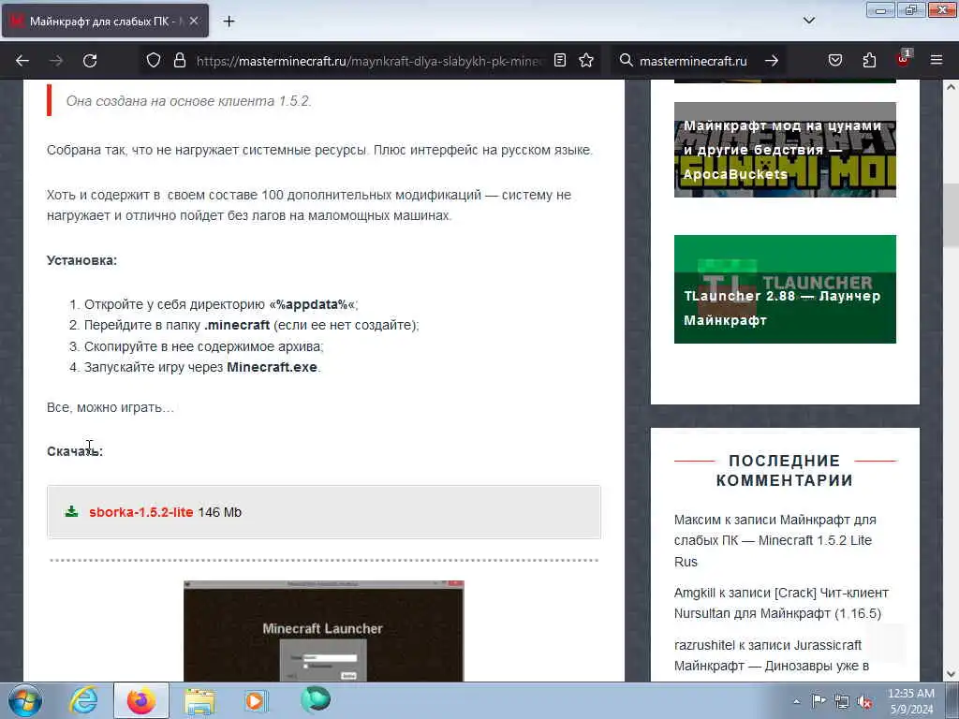Click the green download arrow icon
Screen dimensions: 959x719
(x=71, y=512)
